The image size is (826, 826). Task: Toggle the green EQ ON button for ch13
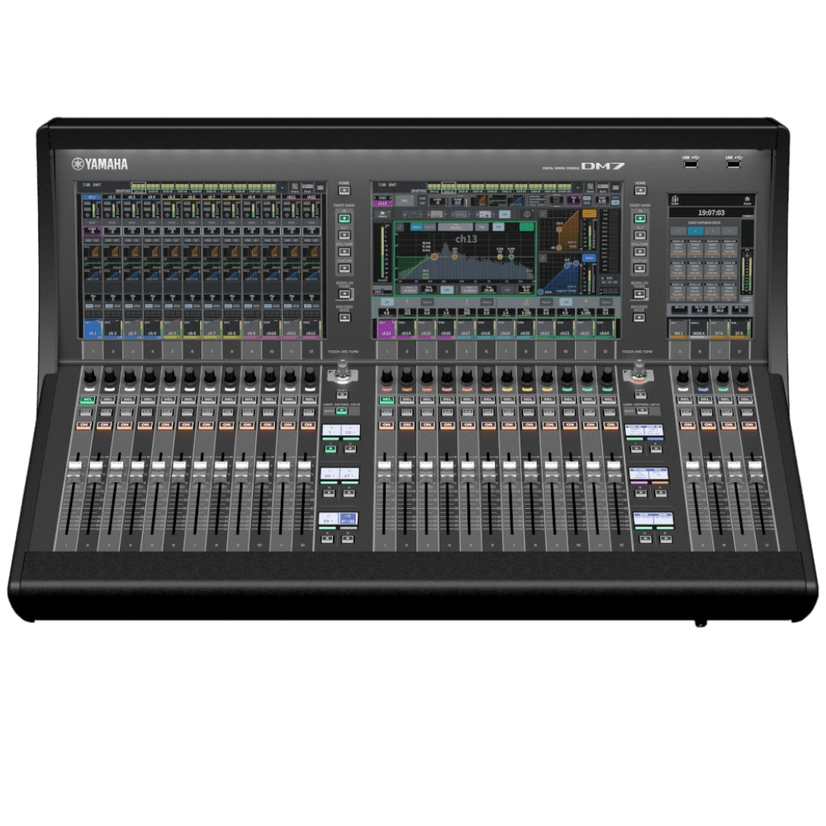(x=526, y=227)
